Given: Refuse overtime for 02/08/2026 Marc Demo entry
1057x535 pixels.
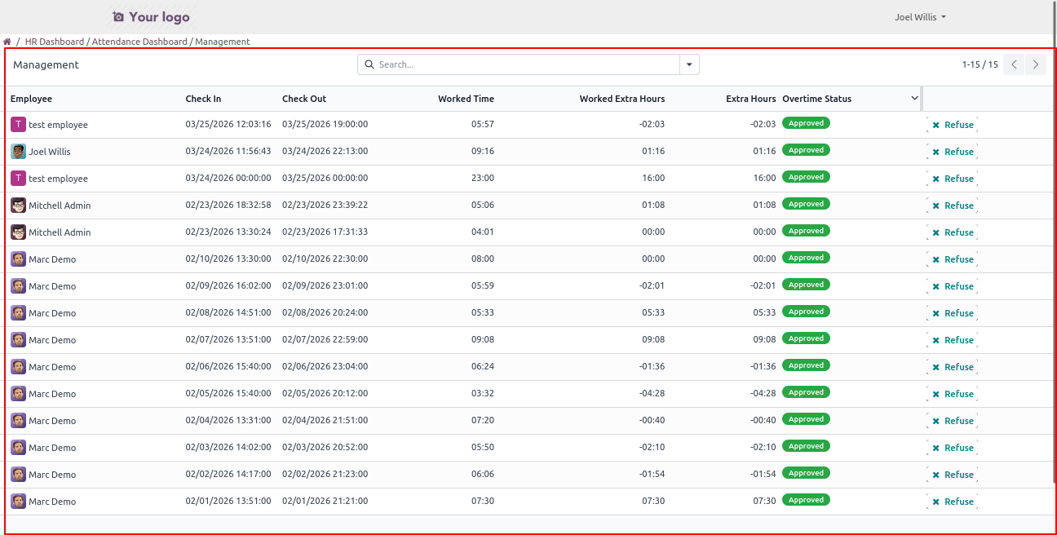Looking at the screenshot, I should 952,313.
